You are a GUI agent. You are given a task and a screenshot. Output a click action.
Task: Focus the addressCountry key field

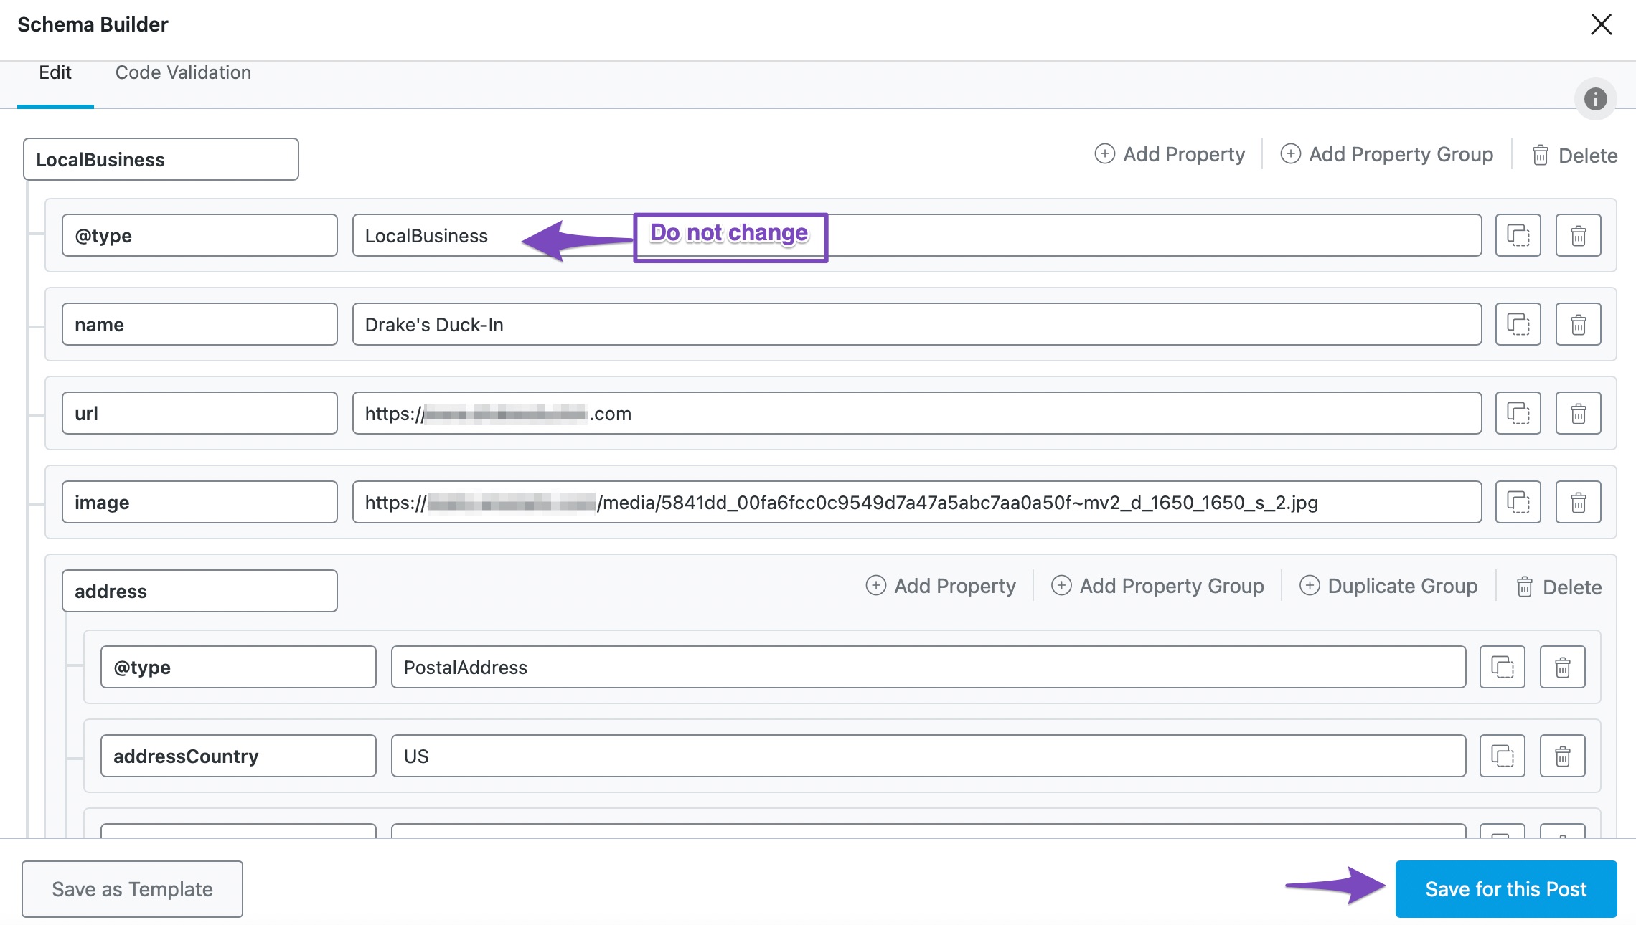(238, 756)
